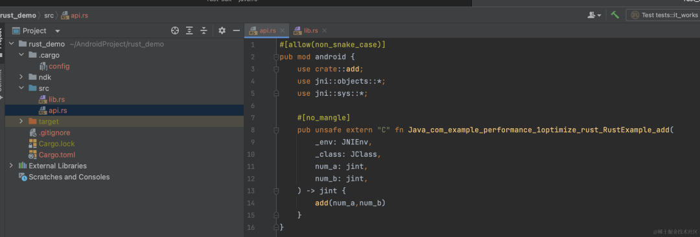
Task: Click line number 14 in the gutter
Action: click(x=250, y=203)
